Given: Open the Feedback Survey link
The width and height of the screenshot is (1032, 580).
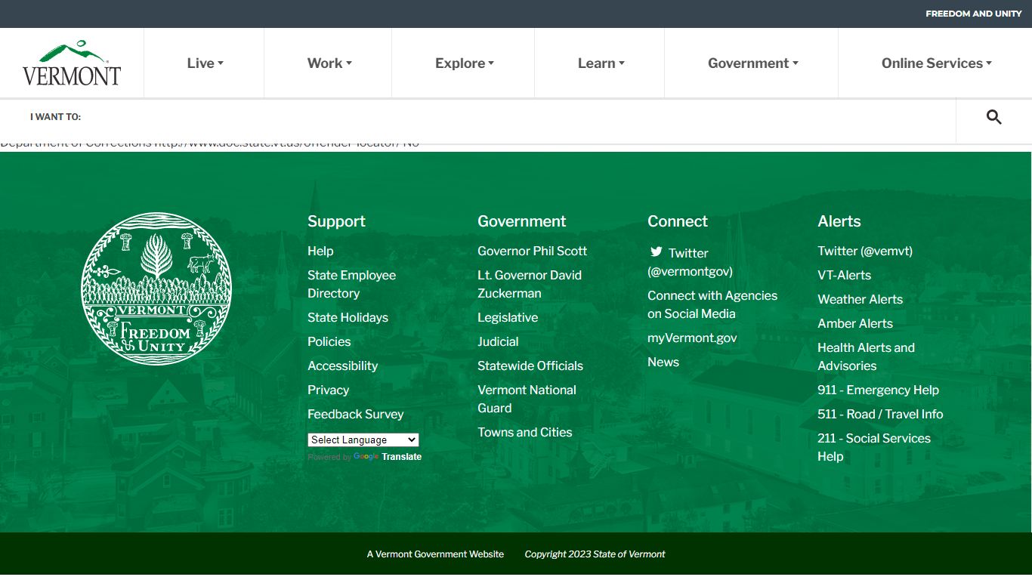Looking at the screenshot, I should (x=355, y=414).
